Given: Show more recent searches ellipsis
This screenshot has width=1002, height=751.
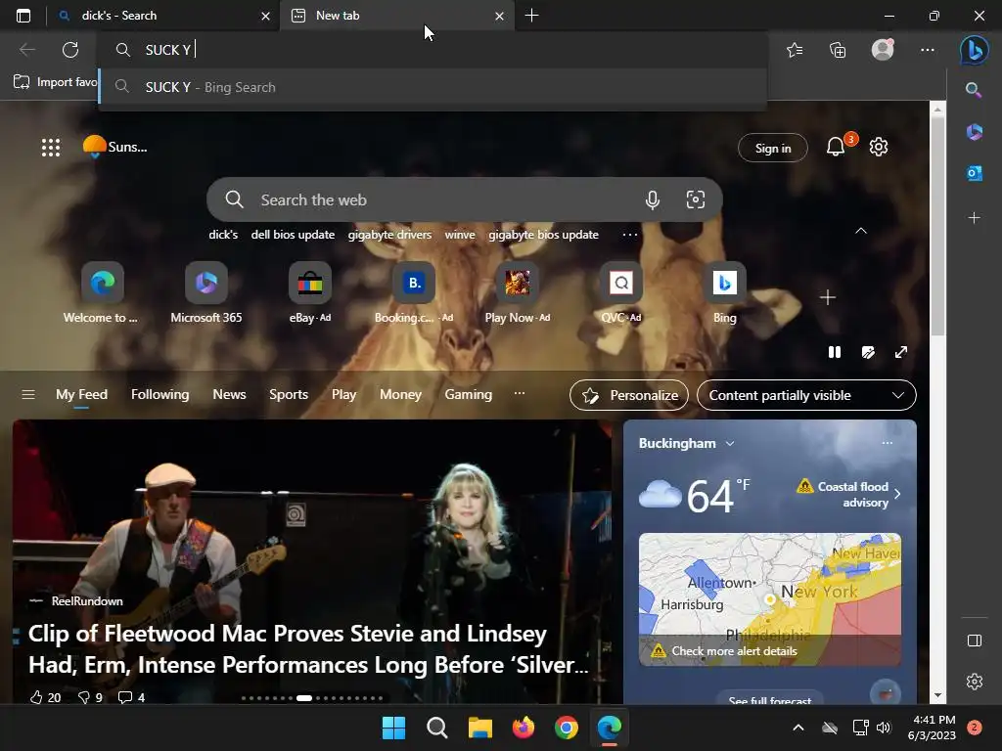Looking at the screenshot, I should click(630, 235).
